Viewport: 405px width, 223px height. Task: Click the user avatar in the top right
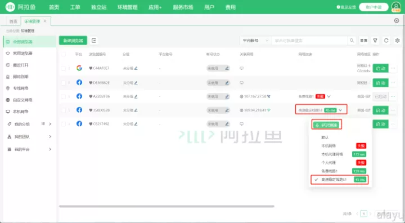pyautogui.click(x=396, y=7)
